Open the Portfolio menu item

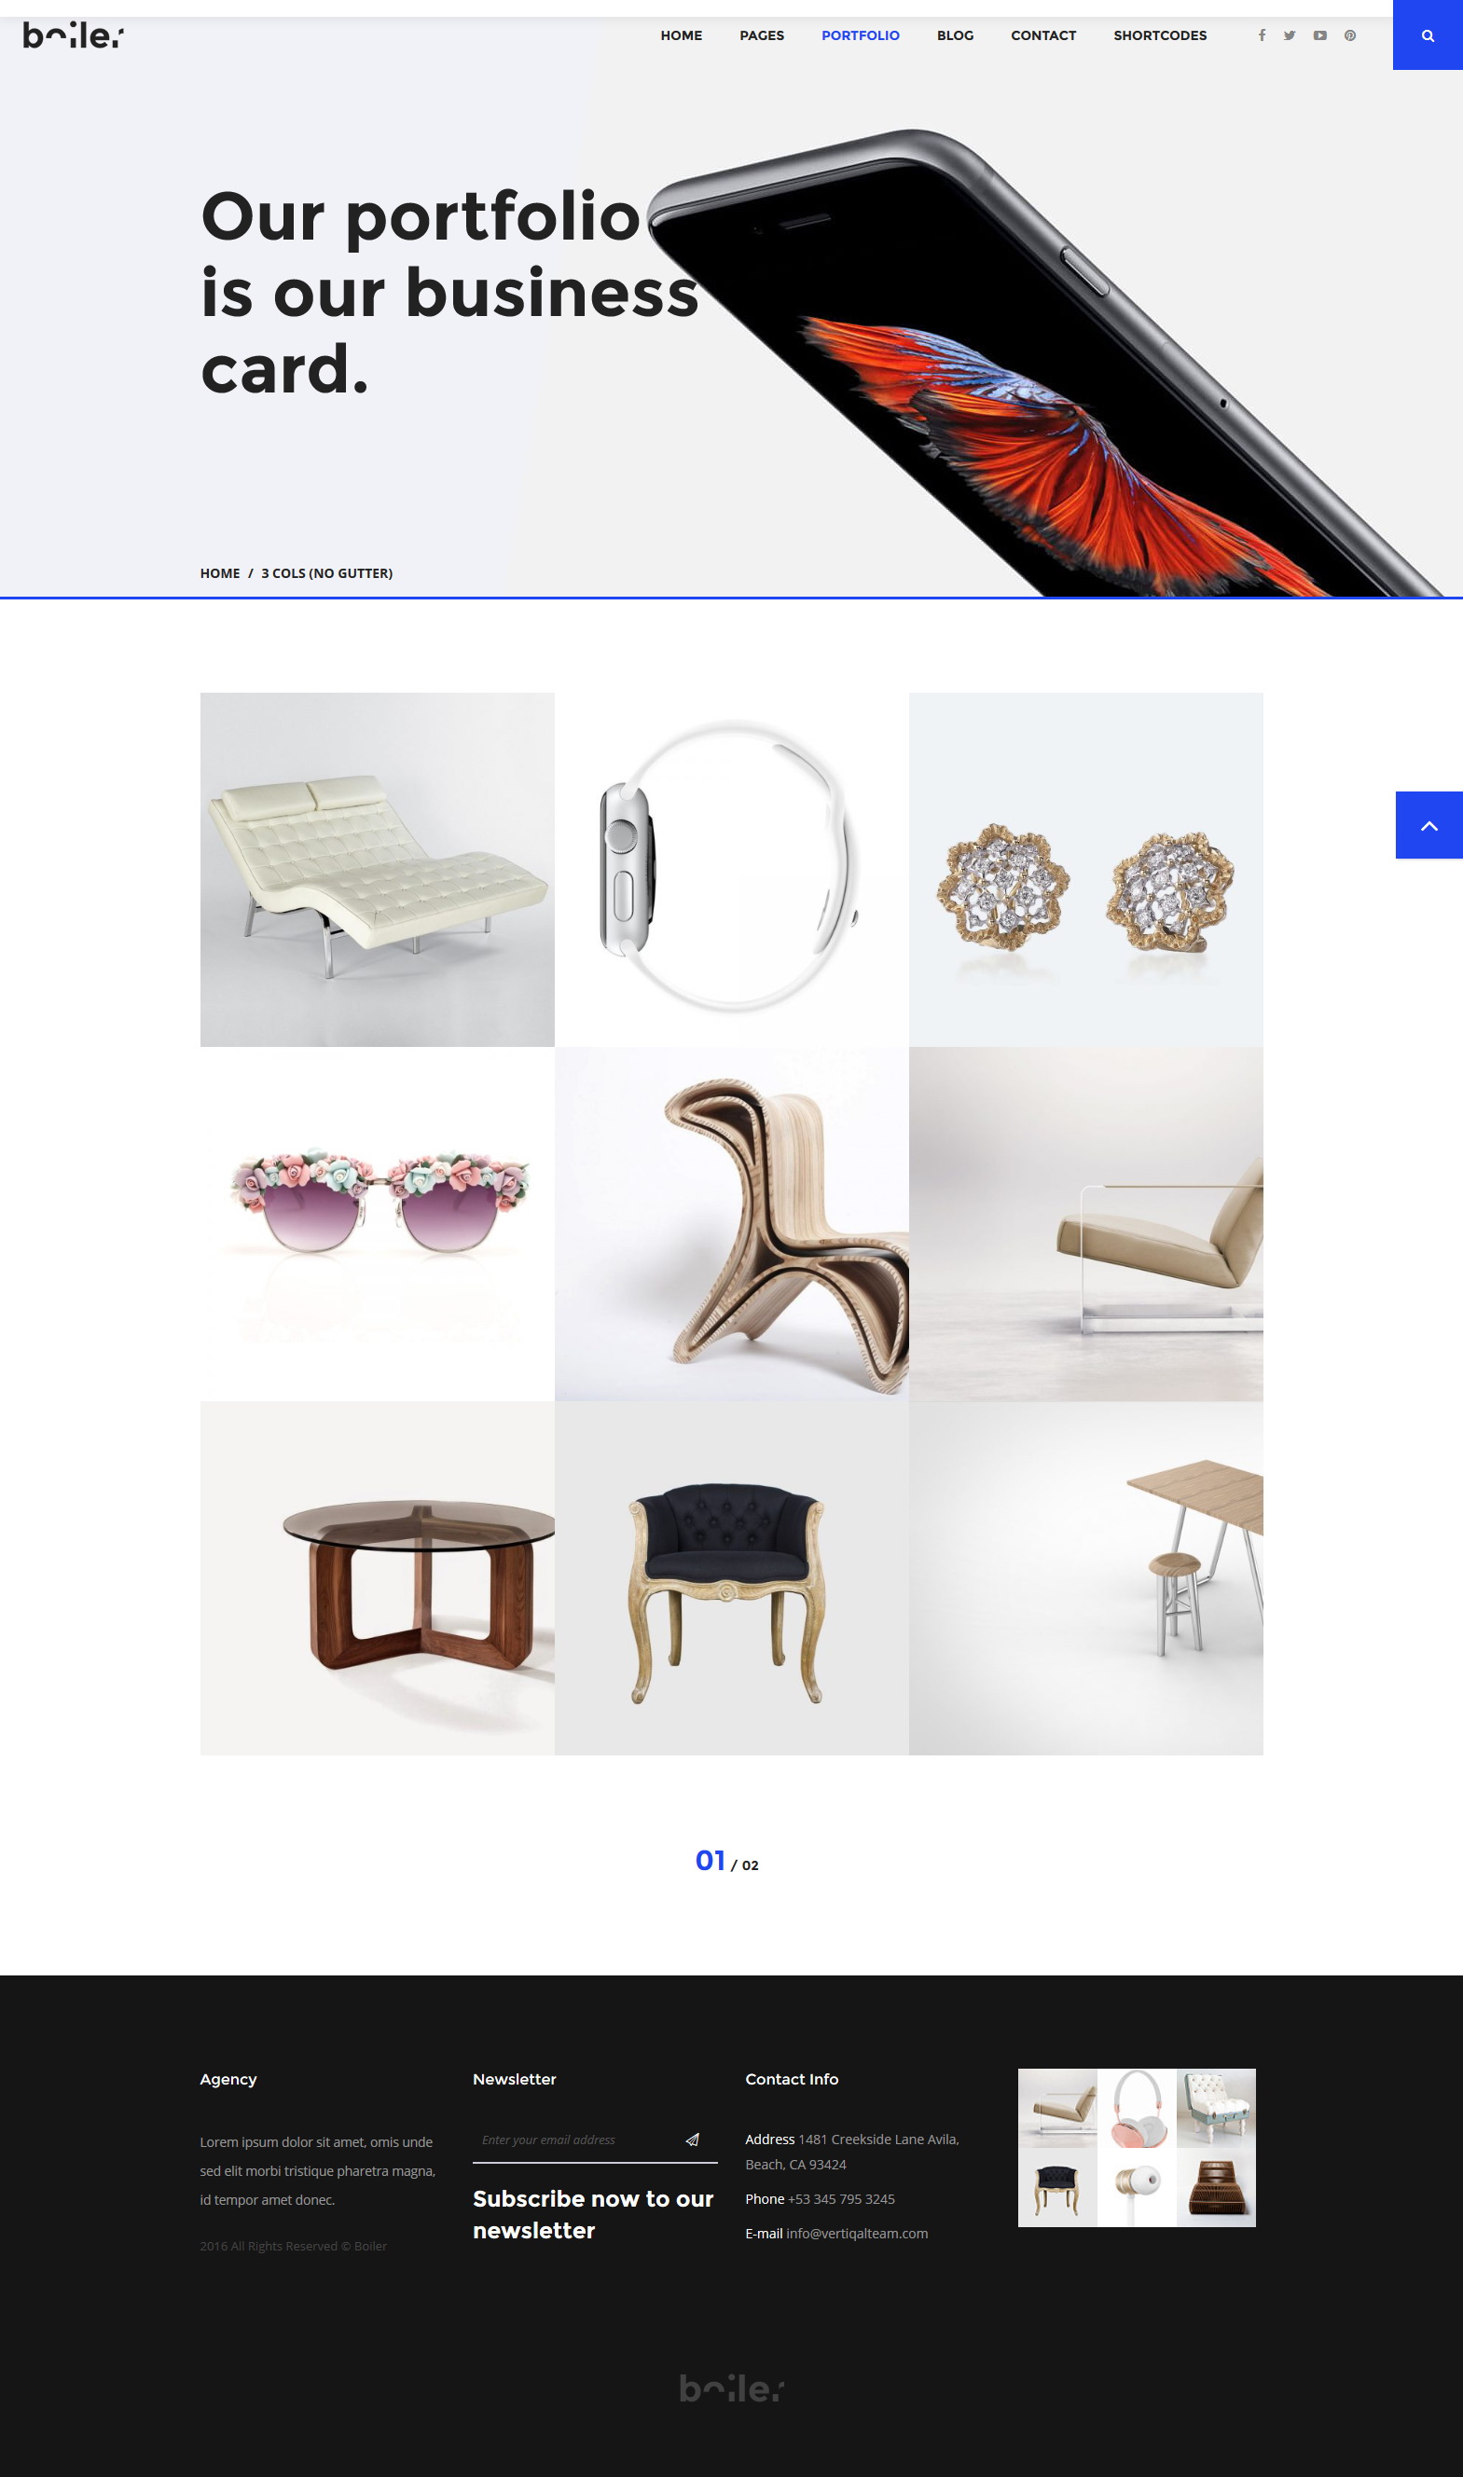(860, 35)
